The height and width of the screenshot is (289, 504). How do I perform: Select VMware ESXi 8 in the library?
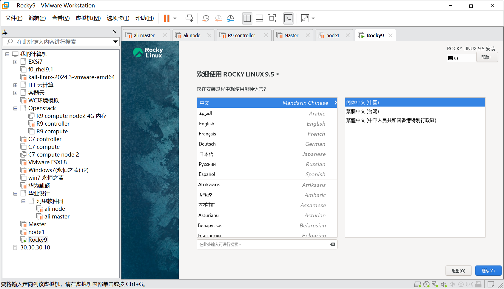pos(47,162)
